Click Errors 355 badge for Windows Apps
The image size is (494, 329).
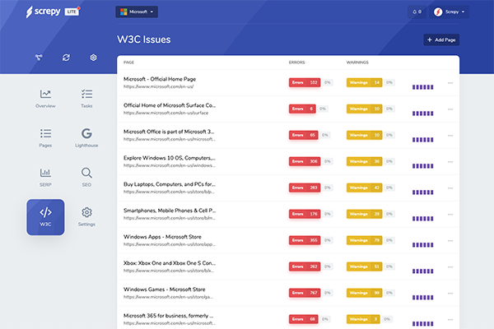coord(305,240)
